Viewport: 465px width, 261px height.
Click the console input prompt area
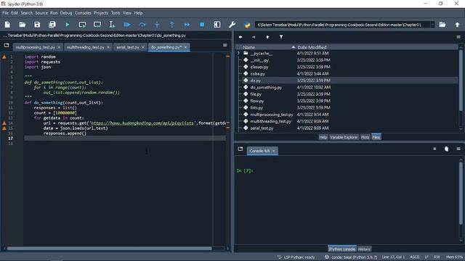(x=347, y=171)
